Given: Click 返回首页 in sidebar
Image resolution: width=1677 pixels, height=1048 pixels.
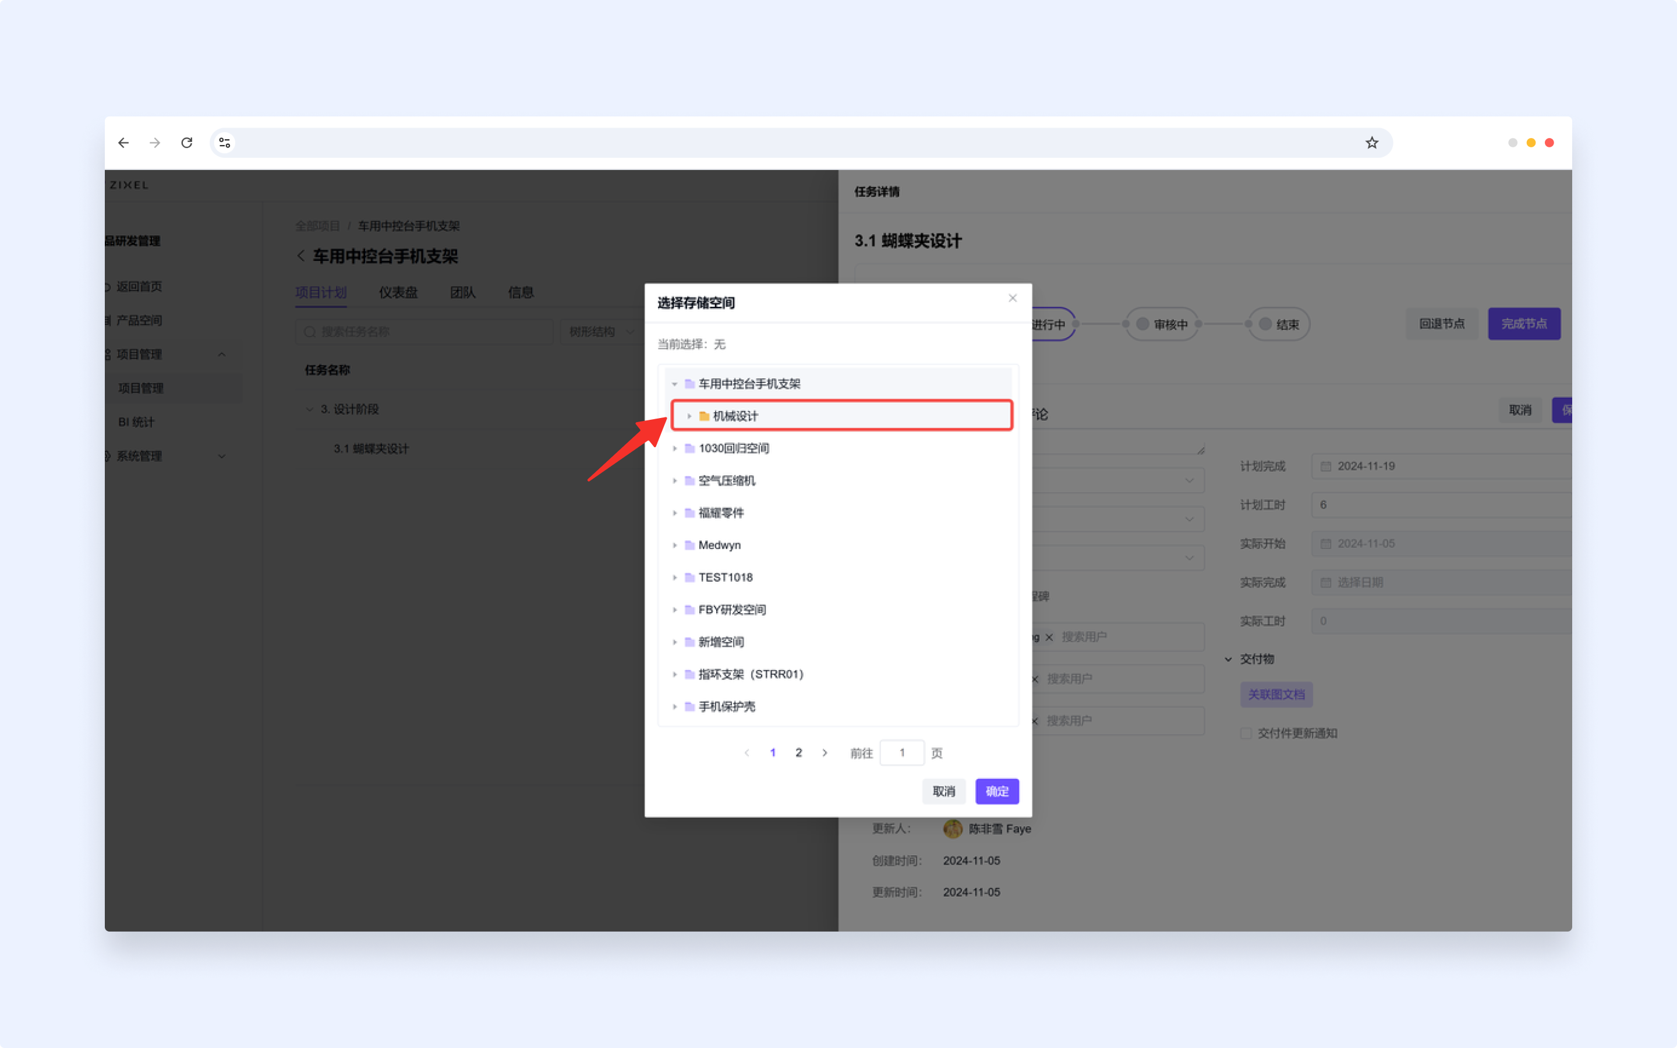Looking at the screenshot, I should point(139,287).
